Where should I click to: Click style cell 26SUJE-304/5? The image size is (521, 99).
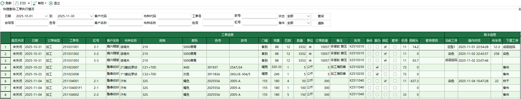tap(244, 74)
